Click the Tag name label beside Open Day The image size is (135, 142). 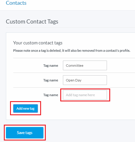click(x=51, y=80)
